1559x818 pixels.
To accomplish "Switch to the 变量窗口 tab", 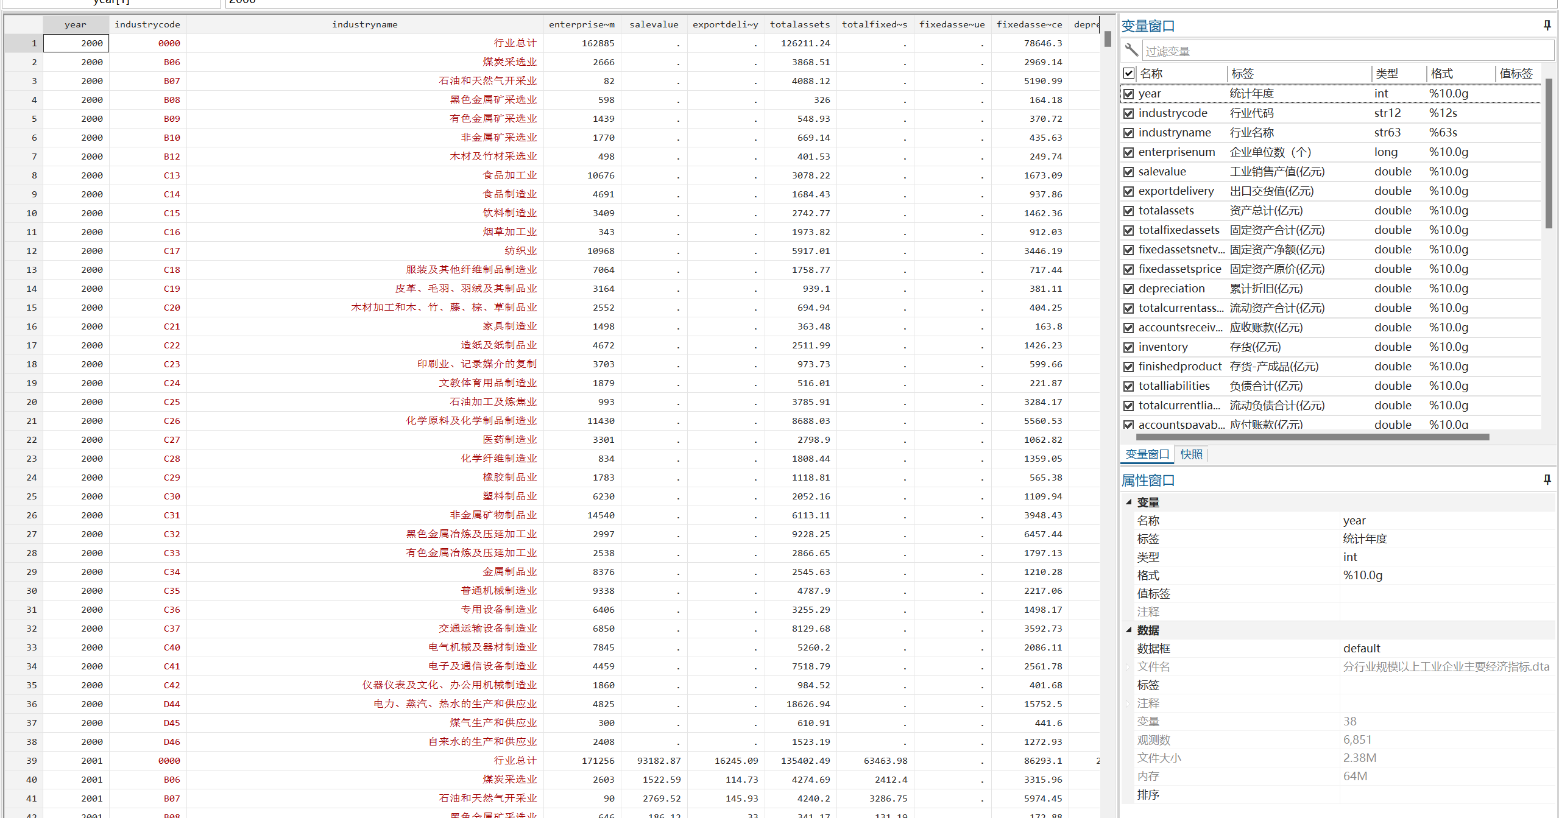I will 1147,454.
